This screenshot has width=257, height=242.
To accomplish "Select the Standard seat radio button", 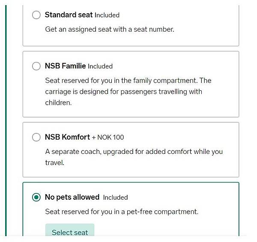I will coord(36,15).
